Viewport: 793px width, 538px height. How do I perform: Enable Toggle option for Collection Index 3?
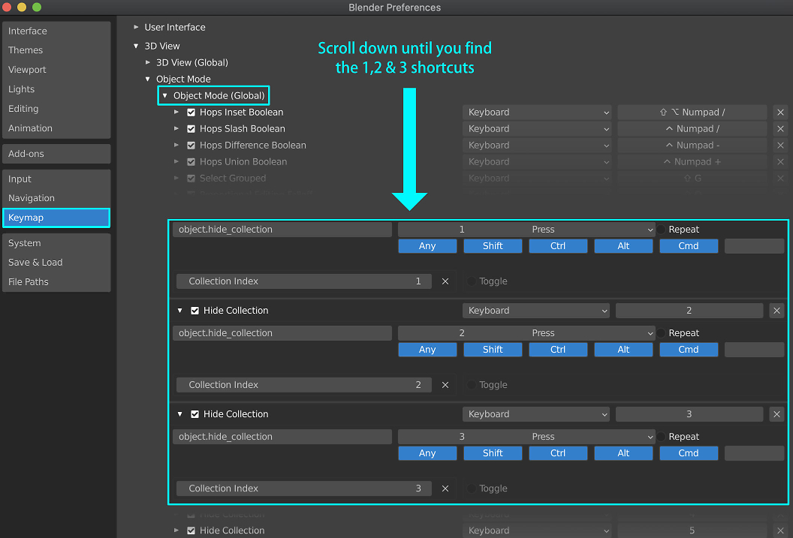pyautogui.click(x=472, y=488)
